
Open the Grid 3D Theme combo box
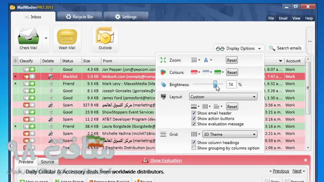(x=230, y=134)
